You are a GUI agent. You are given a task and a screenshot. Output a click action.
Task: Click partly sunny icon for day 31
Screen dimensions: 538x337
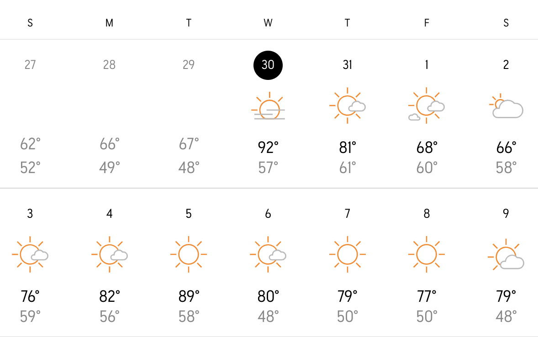347,105
